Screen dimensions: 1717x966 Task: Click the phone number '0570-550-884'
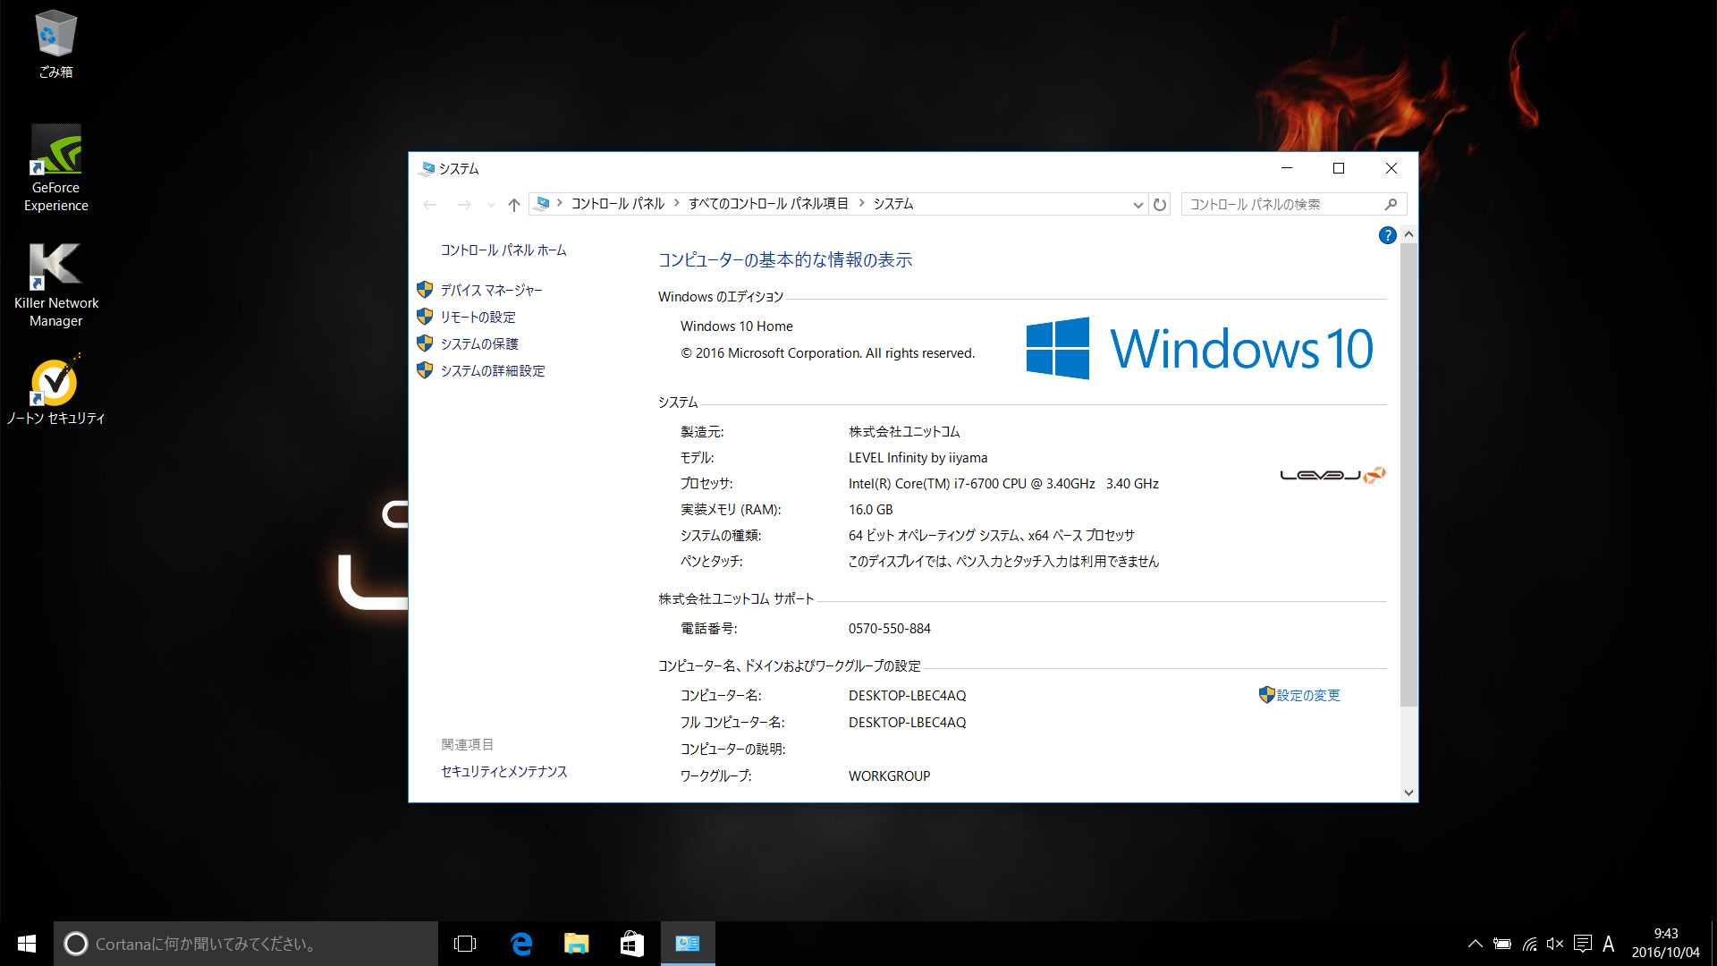(889, 629)
